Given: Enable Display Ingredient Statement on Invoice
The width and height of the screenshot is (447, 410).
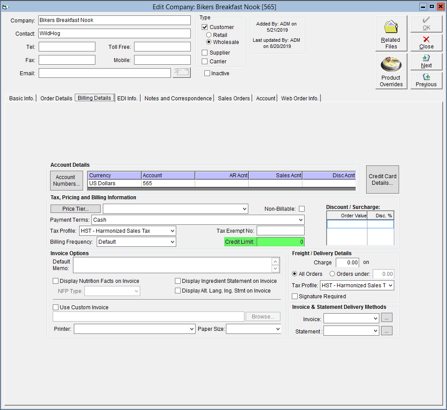Looking at the screenshot, I should pos(178,281).
